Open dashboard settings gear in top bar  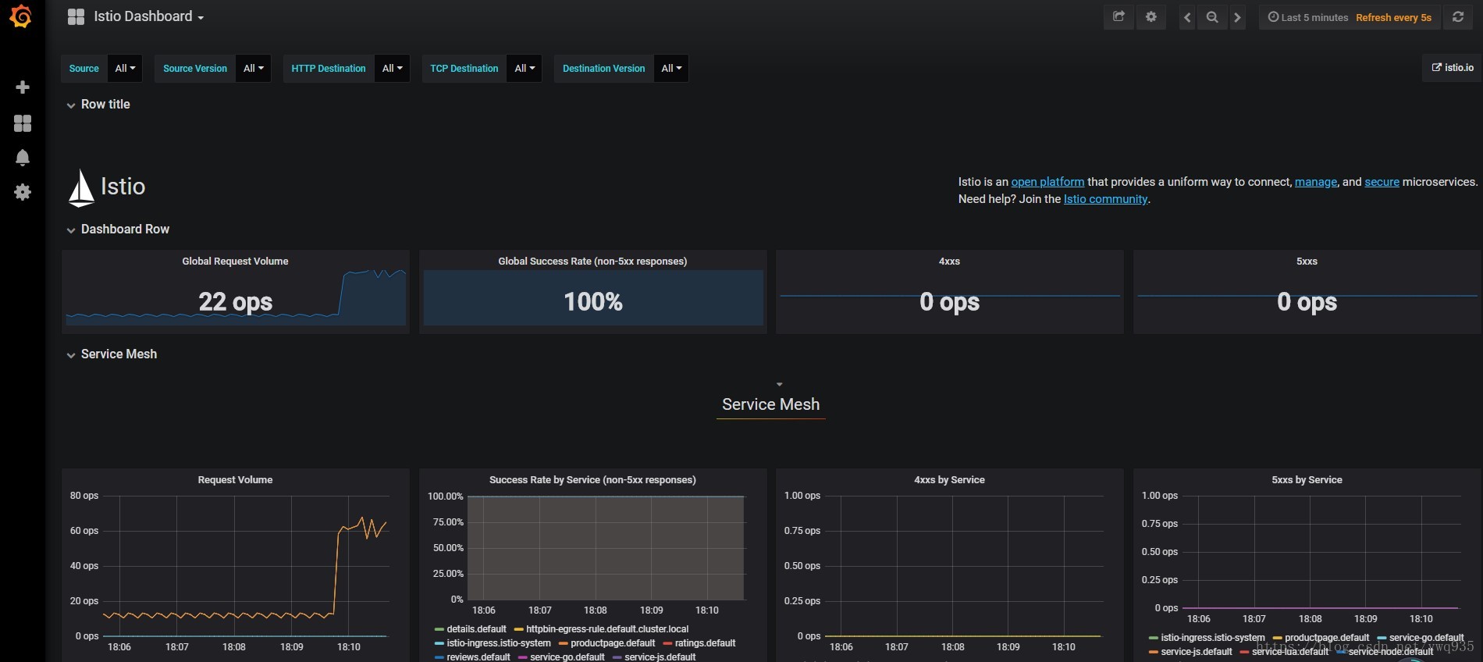[1150, 16]
